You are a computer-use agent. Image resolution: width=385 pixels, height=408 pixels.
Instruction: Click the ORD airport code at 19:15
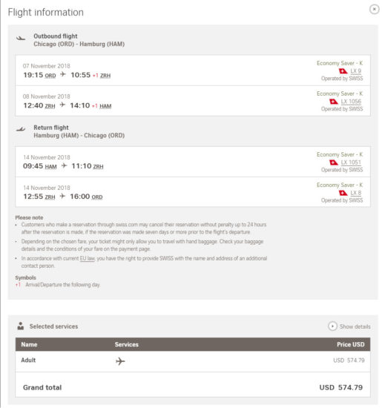[x=50, y=76]
